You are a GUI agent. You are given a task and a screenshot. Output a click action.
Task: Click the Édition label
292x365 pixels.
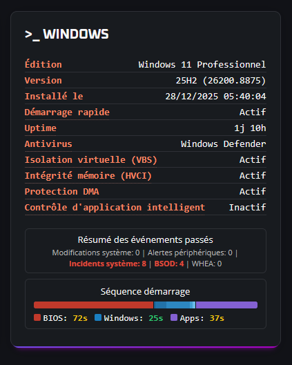pos(43,64)
